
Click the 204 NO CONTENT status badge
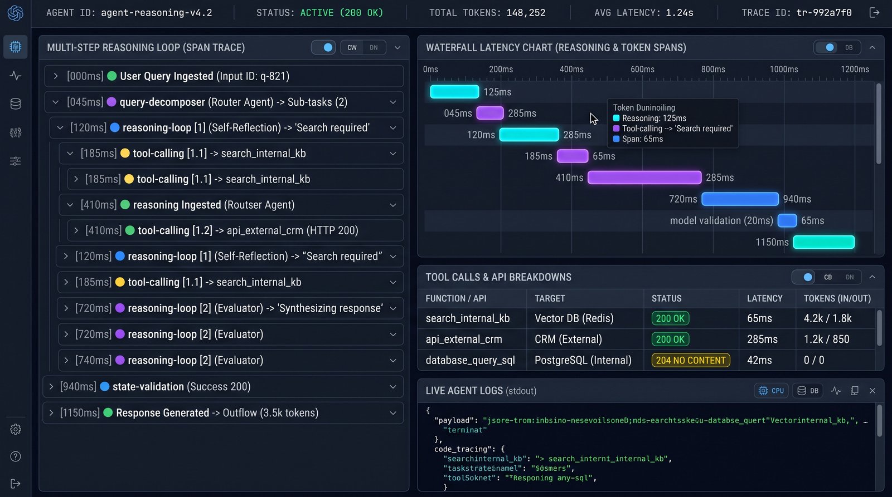(x=691, y=360)
